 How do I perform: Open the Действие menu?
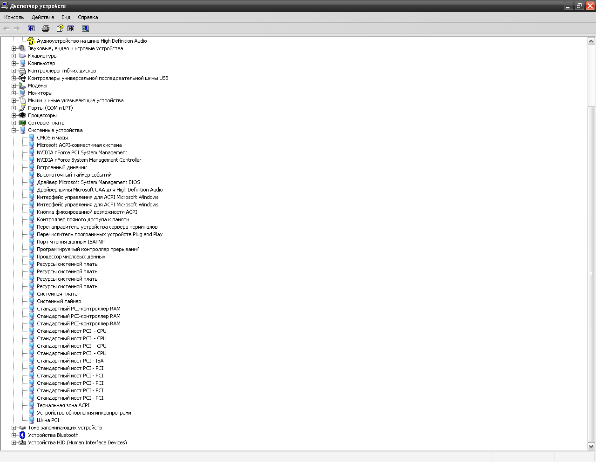(42, 17)
